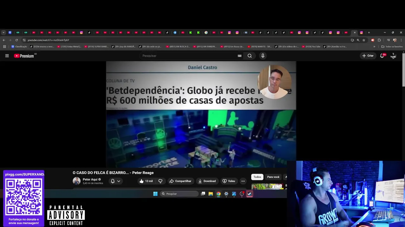This screenshot has width=405, height=227.
Task: Open YouTube account avatar menu
Action: point(393,56)
